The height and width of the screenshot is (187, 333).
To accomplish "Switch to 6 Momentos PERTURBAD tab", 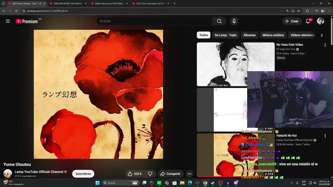I will click(109, 4).
